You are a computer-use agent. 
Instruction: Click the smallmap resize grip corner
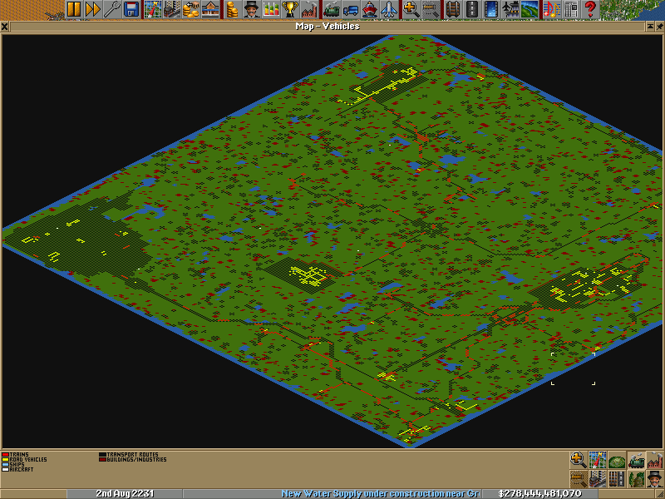coord(660,493)
